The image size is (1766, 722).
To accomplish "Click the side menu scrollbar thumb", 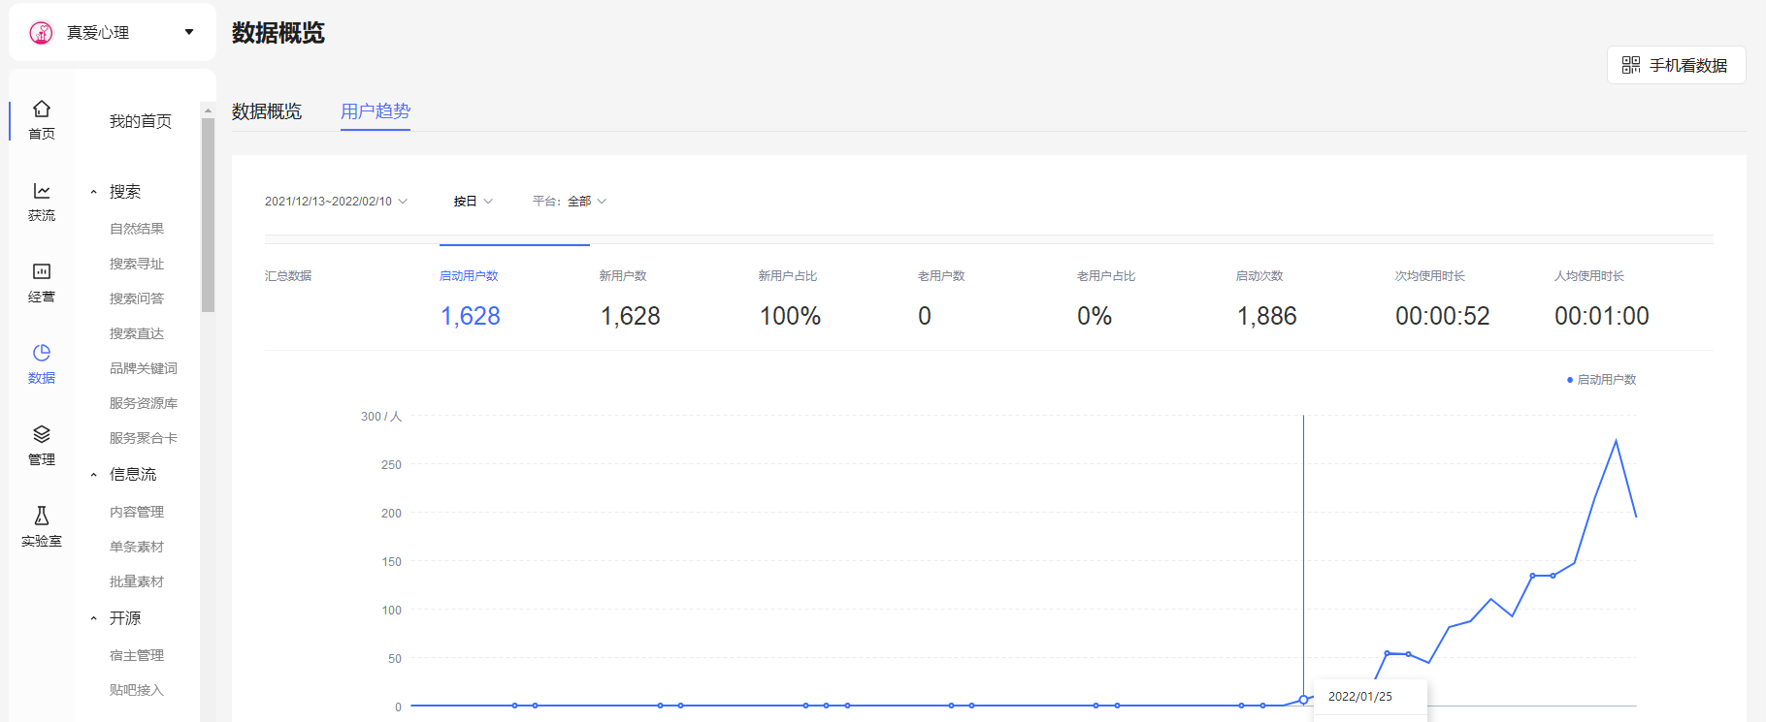I will point(208,215).
